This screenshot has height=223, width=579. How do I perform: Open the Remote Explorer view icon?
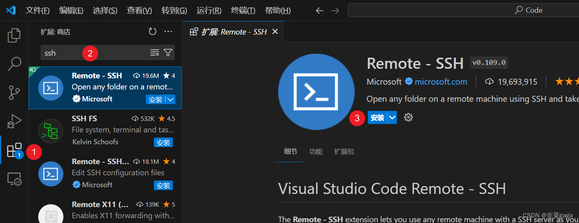click(x=14, y=179)
